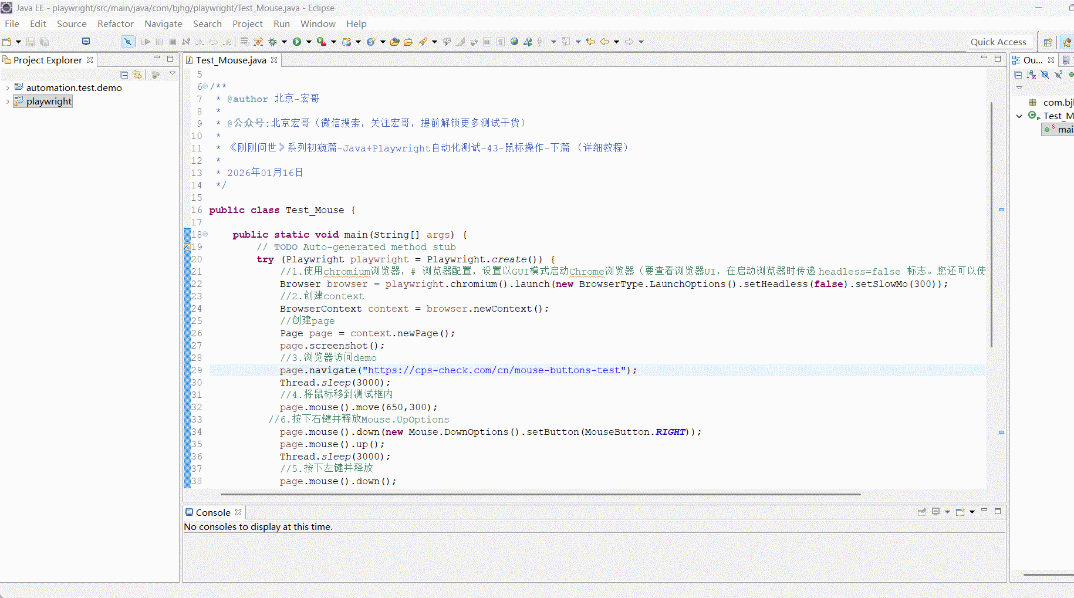
Task: Collapse All in Project Explorer
Action: 124,75
